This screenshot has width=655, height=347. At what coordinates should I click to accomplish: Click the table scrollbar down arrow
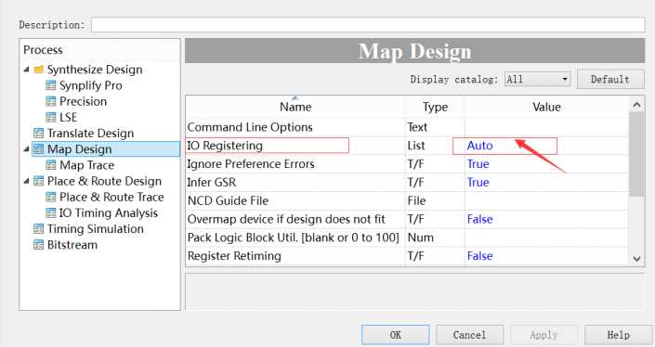(x=636, y=258)
